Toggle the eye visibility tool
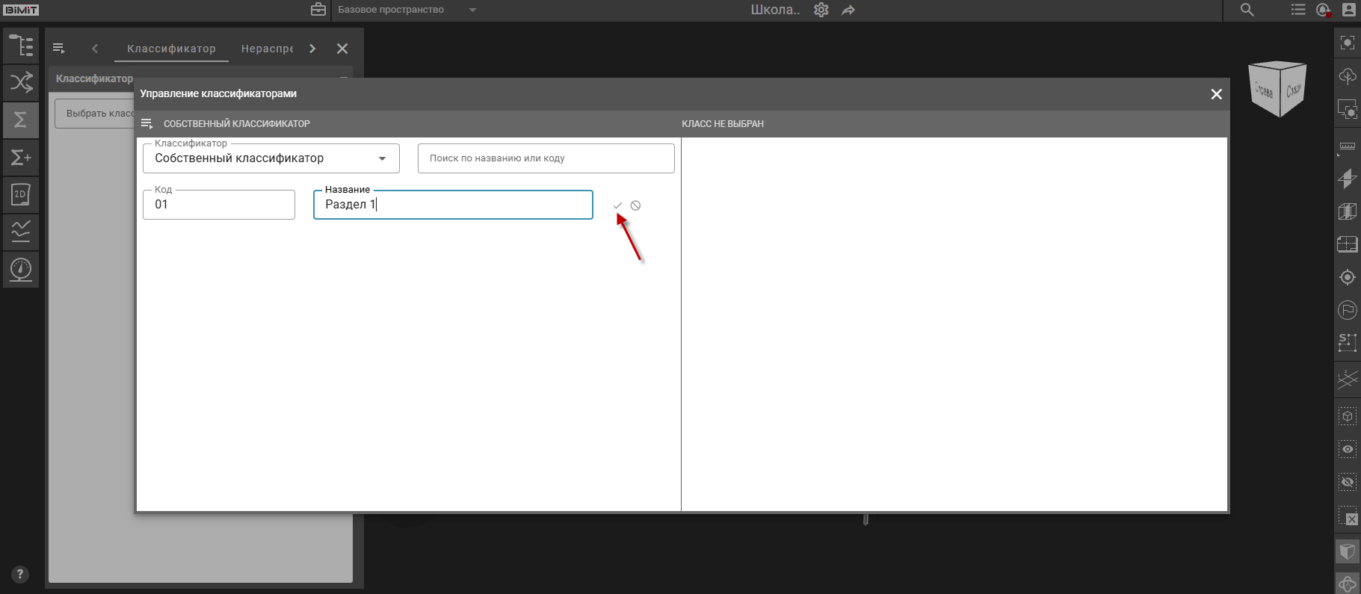The image size is (1361, 594). [1347, 449]
